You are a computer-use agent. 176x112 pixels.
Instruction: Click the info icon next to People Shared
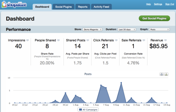[58, 40]
